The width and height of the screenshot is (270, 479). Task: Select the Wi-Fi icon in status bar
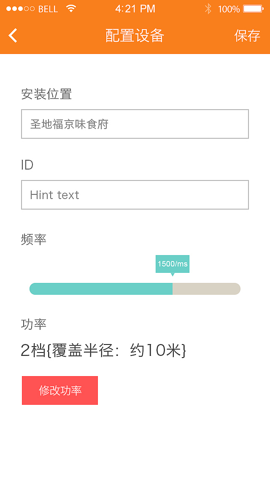[x=71, y=8]
